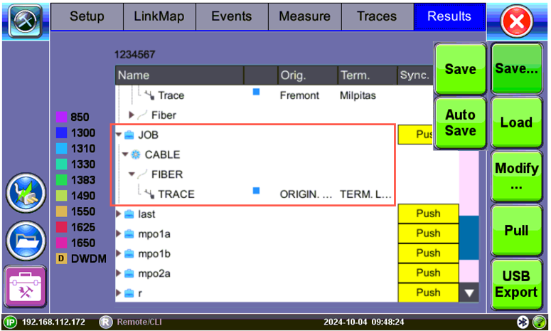Click the blue marker on Fremont Trace row
Viewport: 551px width, 331px height.
256,92
